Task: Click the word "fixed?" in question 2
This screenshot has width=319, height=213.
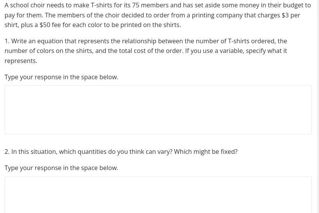Action: click(x=229, y=152)
